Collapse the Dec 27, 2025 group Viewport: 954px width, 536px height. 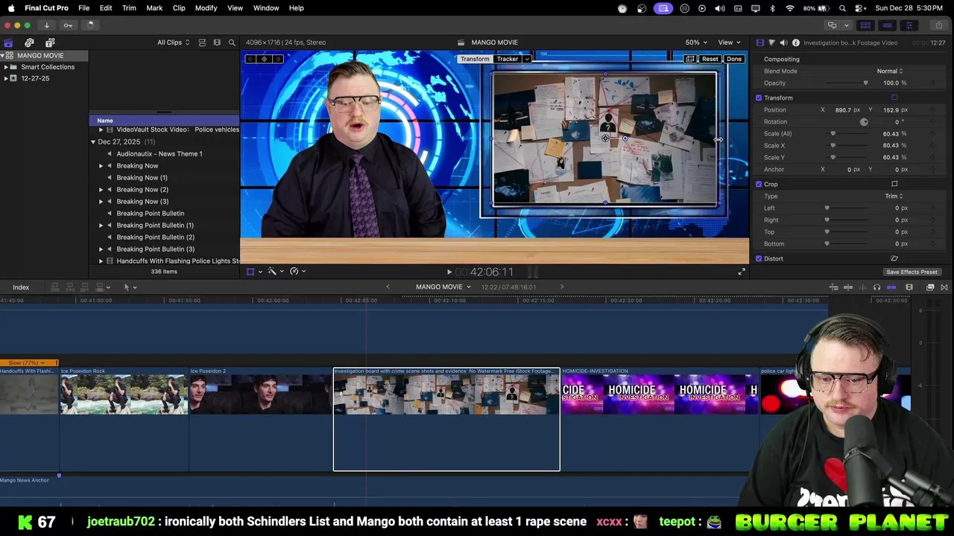click(x=93, y=141)
